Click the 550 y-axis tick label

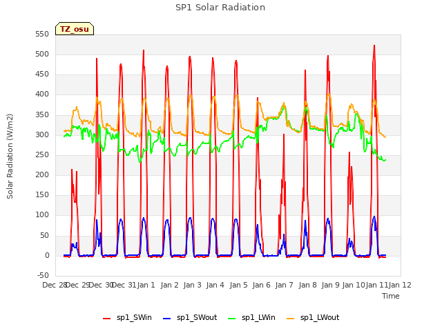click(x=42, y=34)
